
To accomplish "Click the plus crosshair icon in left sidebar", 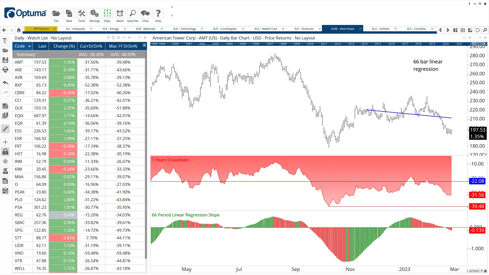I will (x=5, y=142).
